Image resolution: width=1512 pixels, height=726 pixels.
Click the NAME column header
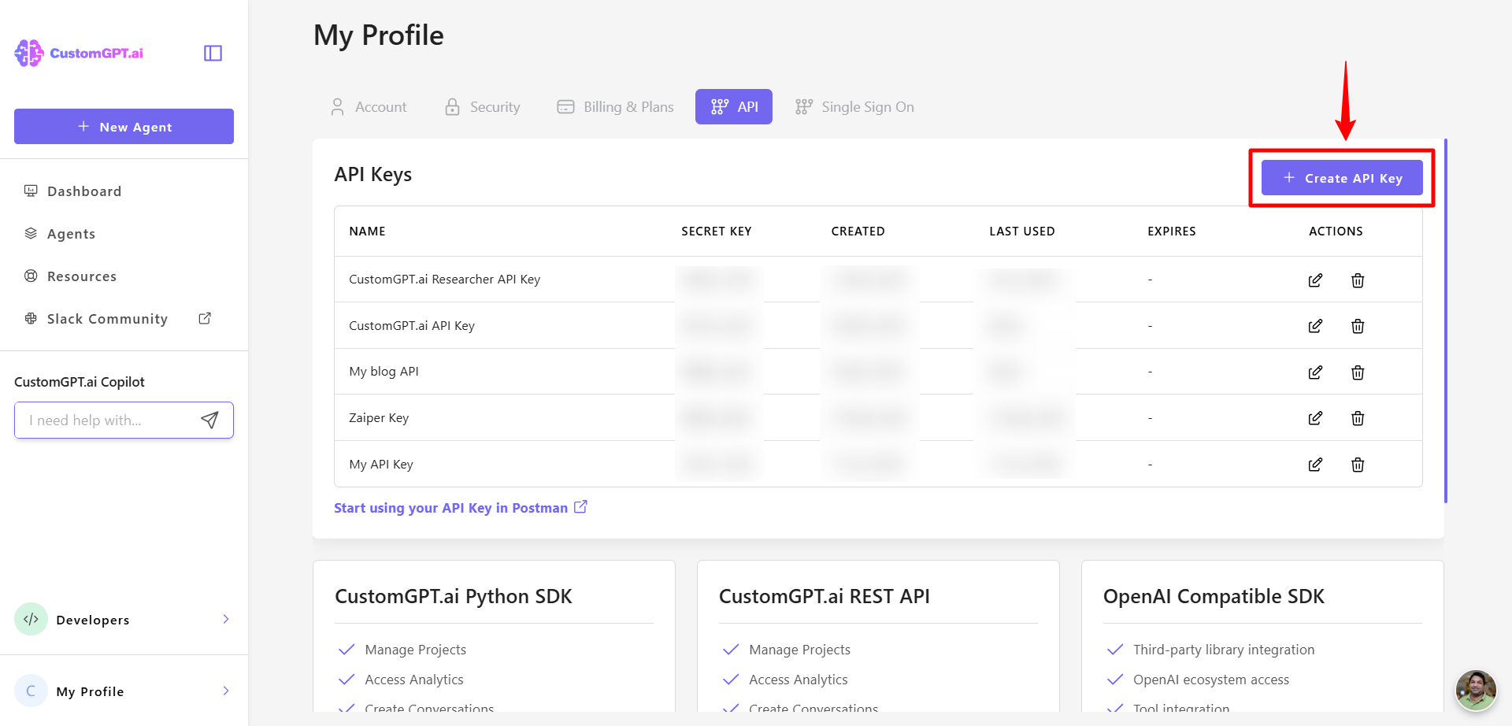(x=368, y=232)
